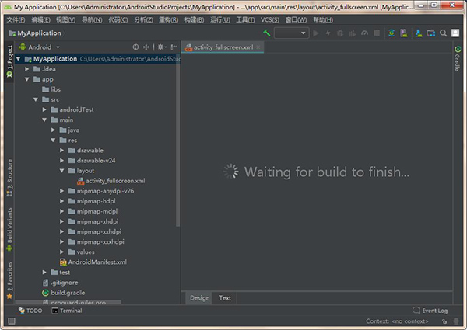The image size is (467, 330).
Task: Click the Search Everywhere magnifier icon
Action: pos(443,33)
